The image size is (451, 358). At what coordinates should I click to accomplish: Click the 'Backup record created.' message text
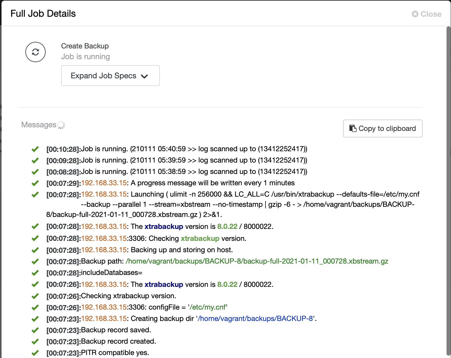point(119,341)
